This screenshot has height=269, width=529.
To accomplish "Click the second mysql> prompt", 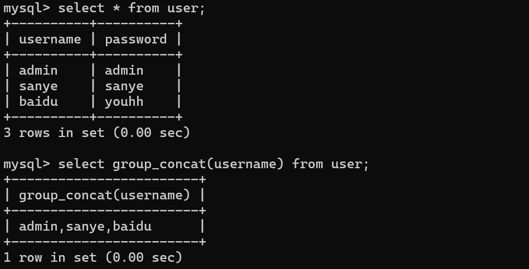I will 26,164.
